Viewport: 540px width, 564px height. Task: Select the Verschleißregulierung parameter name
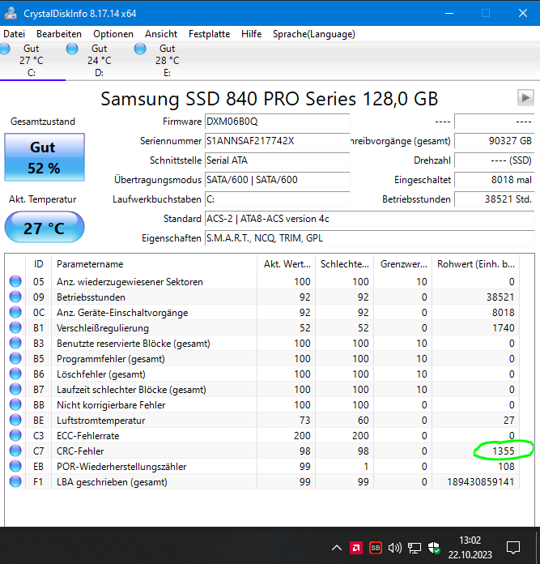click(103, 328)
